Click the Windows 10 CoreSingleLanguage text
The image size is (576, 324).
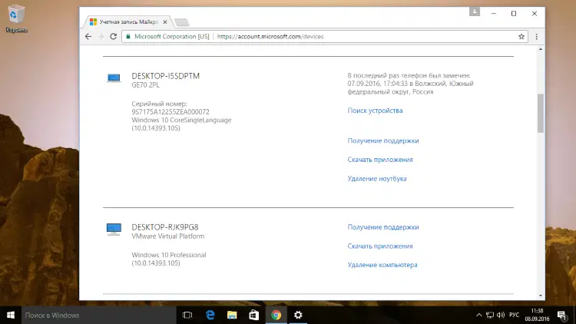pyautogui.click(x=181, y=120)
